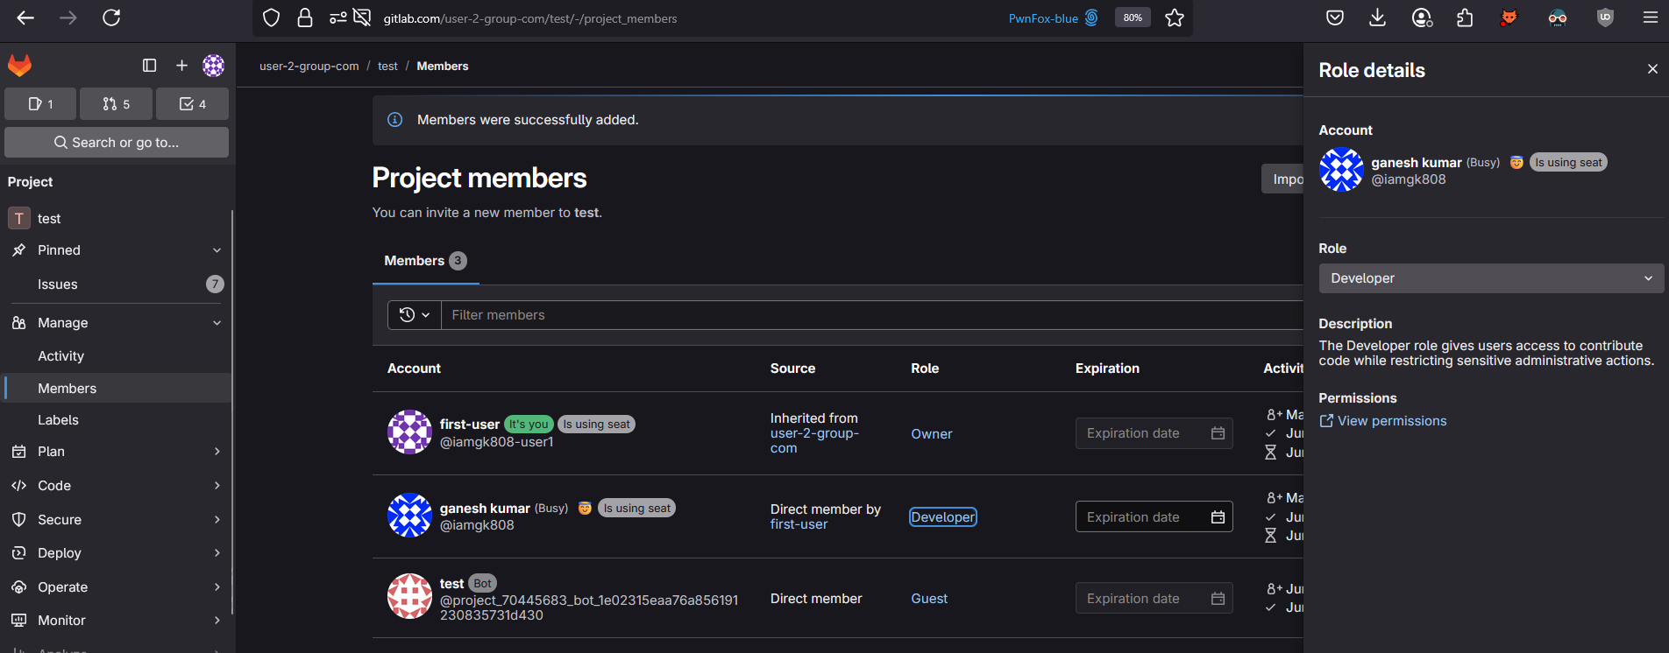Select the Members tab
This screenshot has width=1669, height=653.
click(425, 261)
